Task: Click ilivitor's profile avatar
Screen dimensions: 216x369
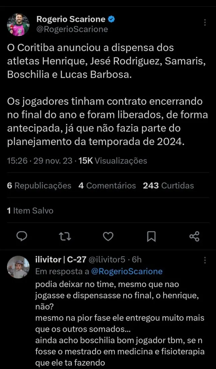Action: click(x=19, y=267)
